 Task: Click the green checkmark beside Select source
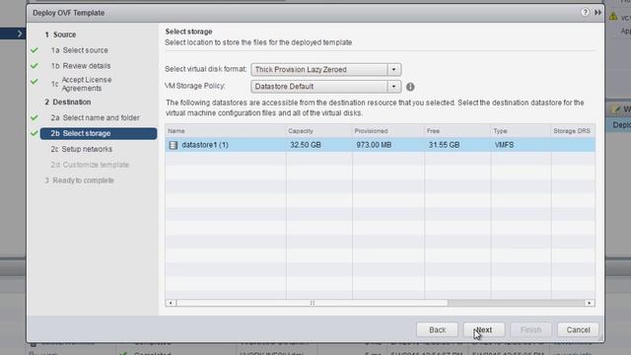(35, 50)
